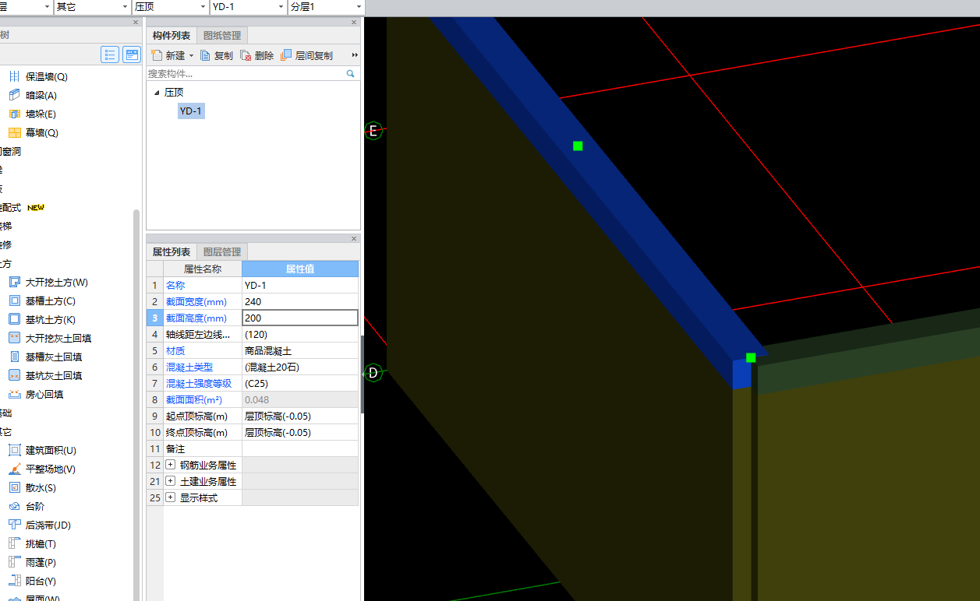Click axis marker E in the viewport
The image size is (980, 601).
click(x=373, y=131)
